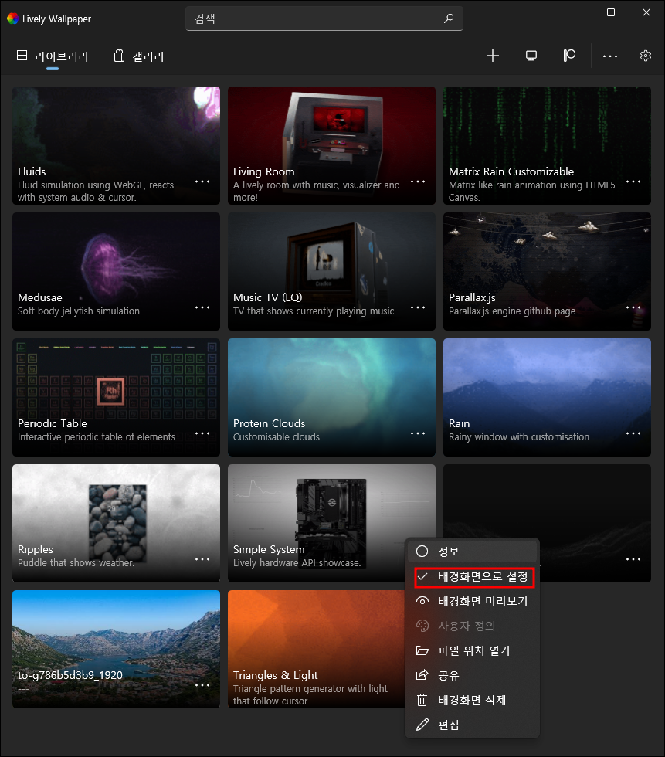Select the Matrix Rain Customizable thumbnail
Screen dimensions: 665x757
tap(547, 145)
